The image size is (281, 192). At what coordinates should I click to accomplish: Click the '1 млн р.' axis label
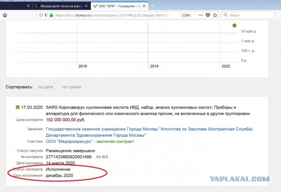tap(248, 41)
